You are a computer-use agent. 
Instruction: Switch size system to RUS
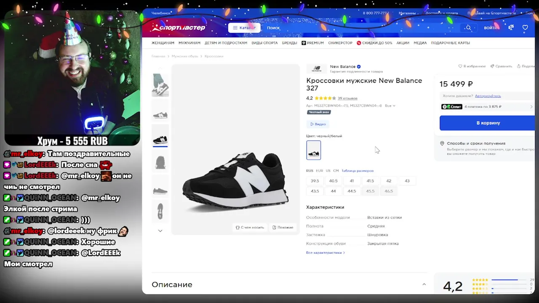(310, 171)
